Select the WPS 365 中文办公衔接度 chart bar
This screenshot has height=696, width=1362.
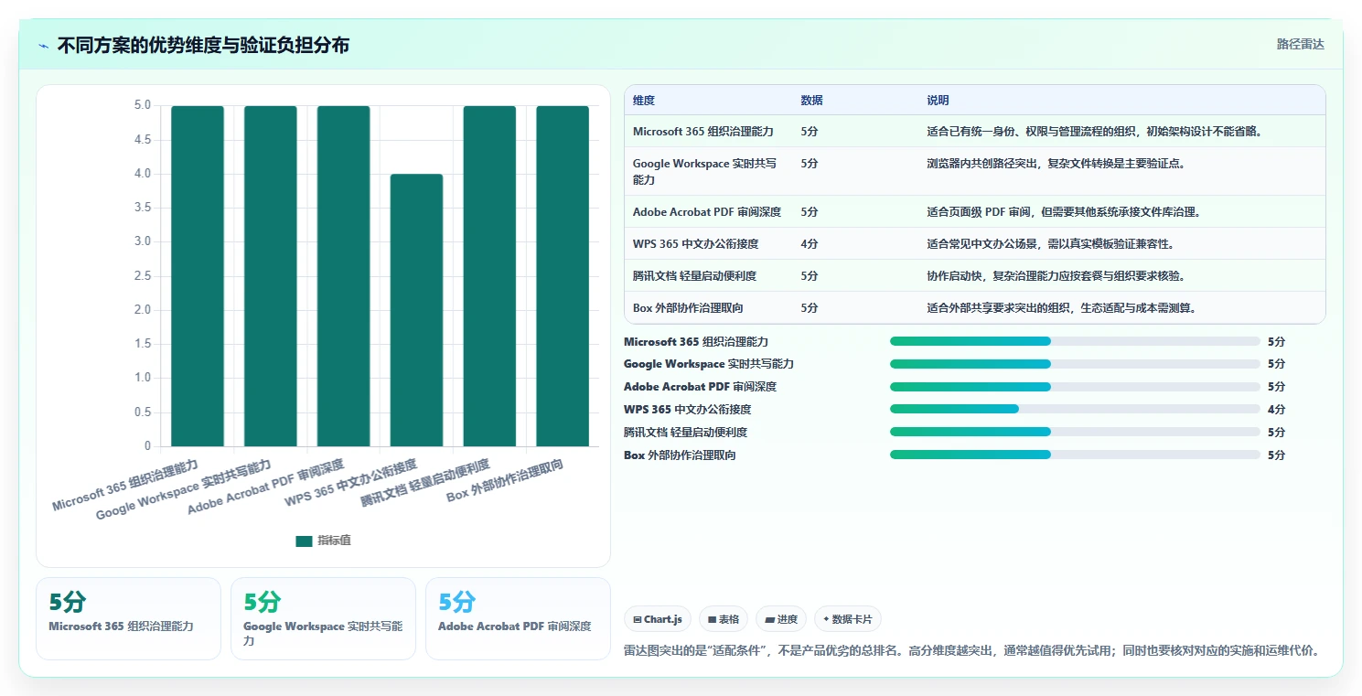(416, 310)
